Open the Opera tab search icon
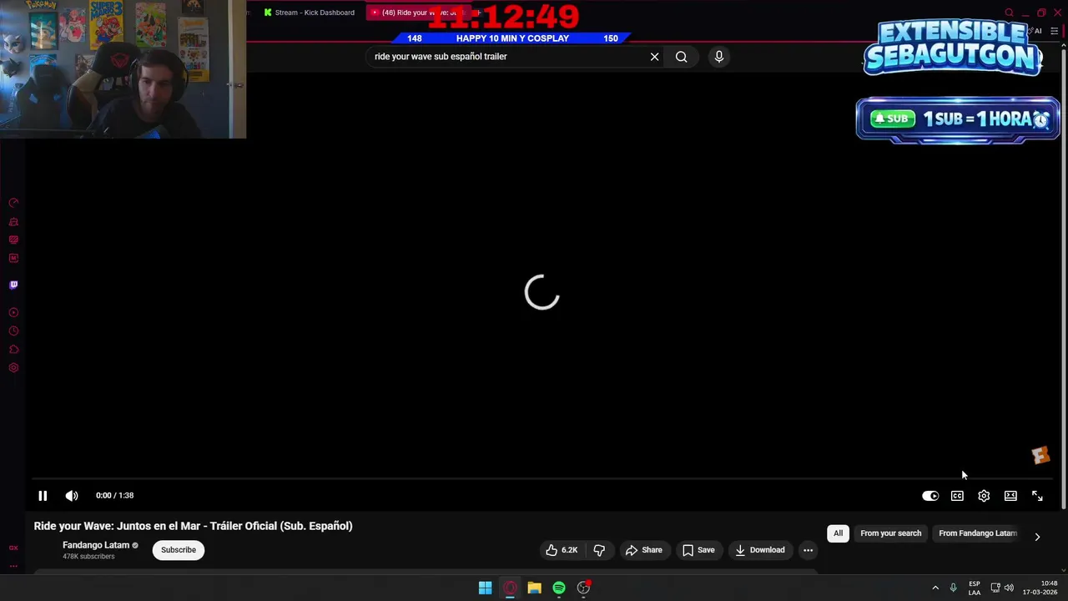Viewport: 1068px width, 601px height. click(1009, 13)
